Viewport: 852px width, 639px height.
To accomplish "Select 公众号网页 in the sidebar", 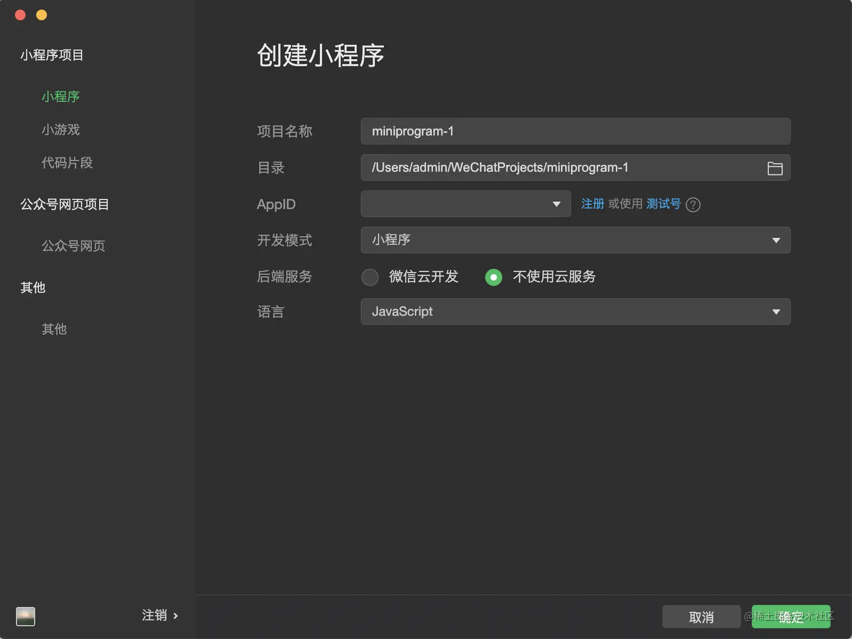I will pos(73,246).
